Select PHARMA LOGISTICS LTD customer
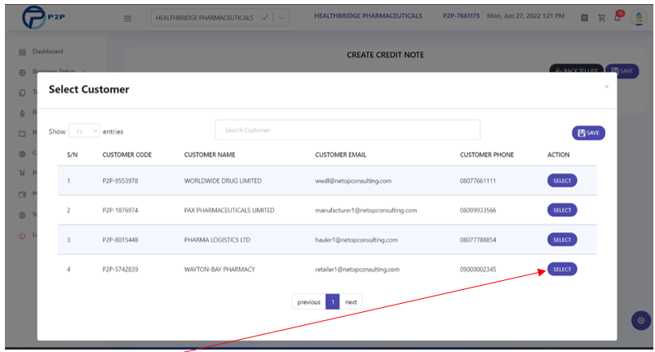 (562, 239)
